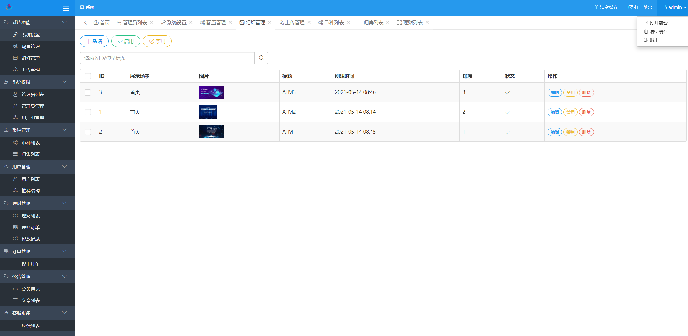This screenshot has width=688, height=336.
Task: Disable slide ATM using its 禁用 button
Action: click(x=570, y=132)
